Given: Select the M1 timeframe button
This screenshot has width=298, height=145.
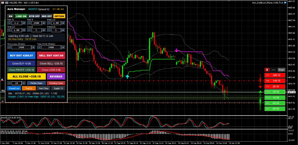Looking at the screenshot, I should click(275, 109).
